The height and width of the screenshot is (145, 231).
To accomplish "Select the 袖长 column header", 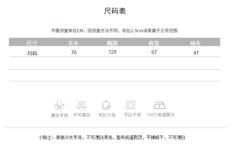I will pos(196,43).
